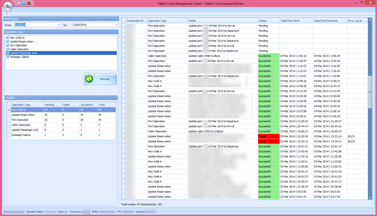Sort transactions by Status column header

coord(269,20)
